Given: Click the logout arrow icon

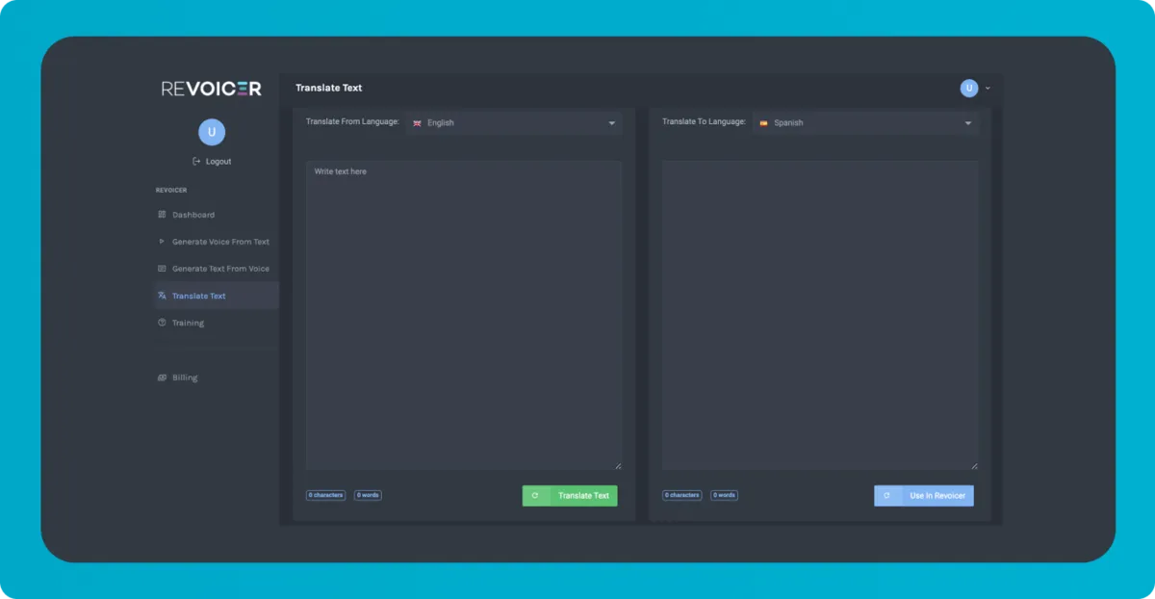Looking at the screenshot, I should (196, 162).
